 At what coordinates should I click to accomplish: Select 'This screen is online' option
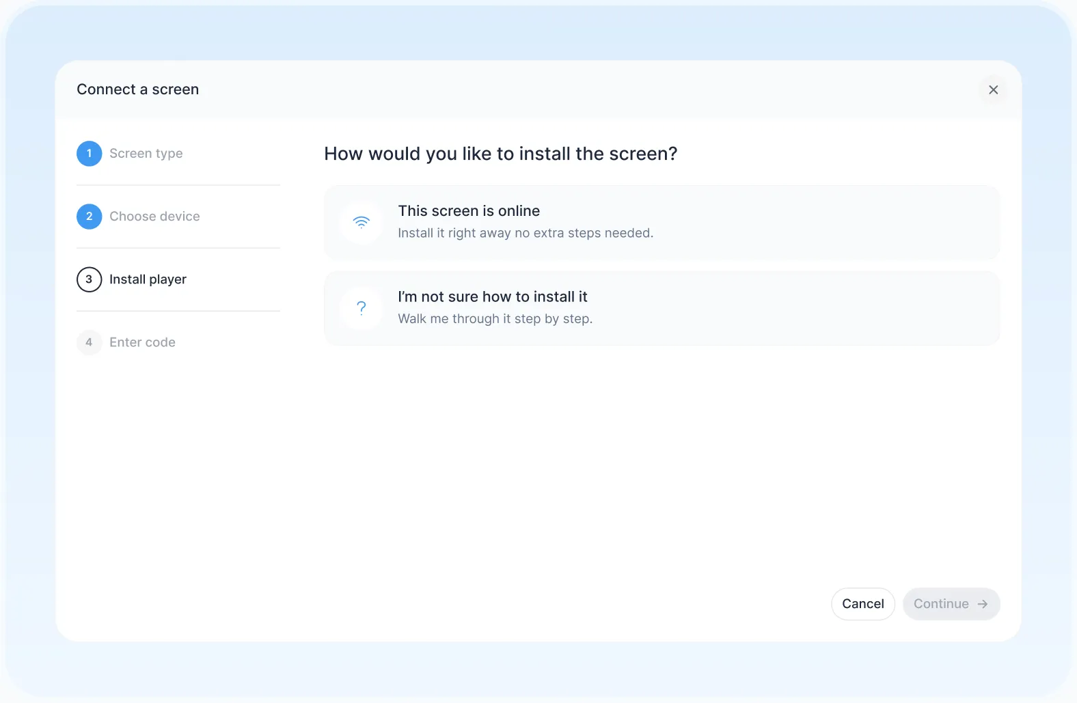pyautogui.click(x=662, y=222)
